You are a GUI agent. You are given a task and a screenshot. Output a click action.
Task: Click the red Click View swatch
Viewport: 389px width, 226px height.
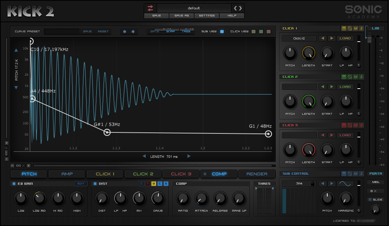click(268, 32)
